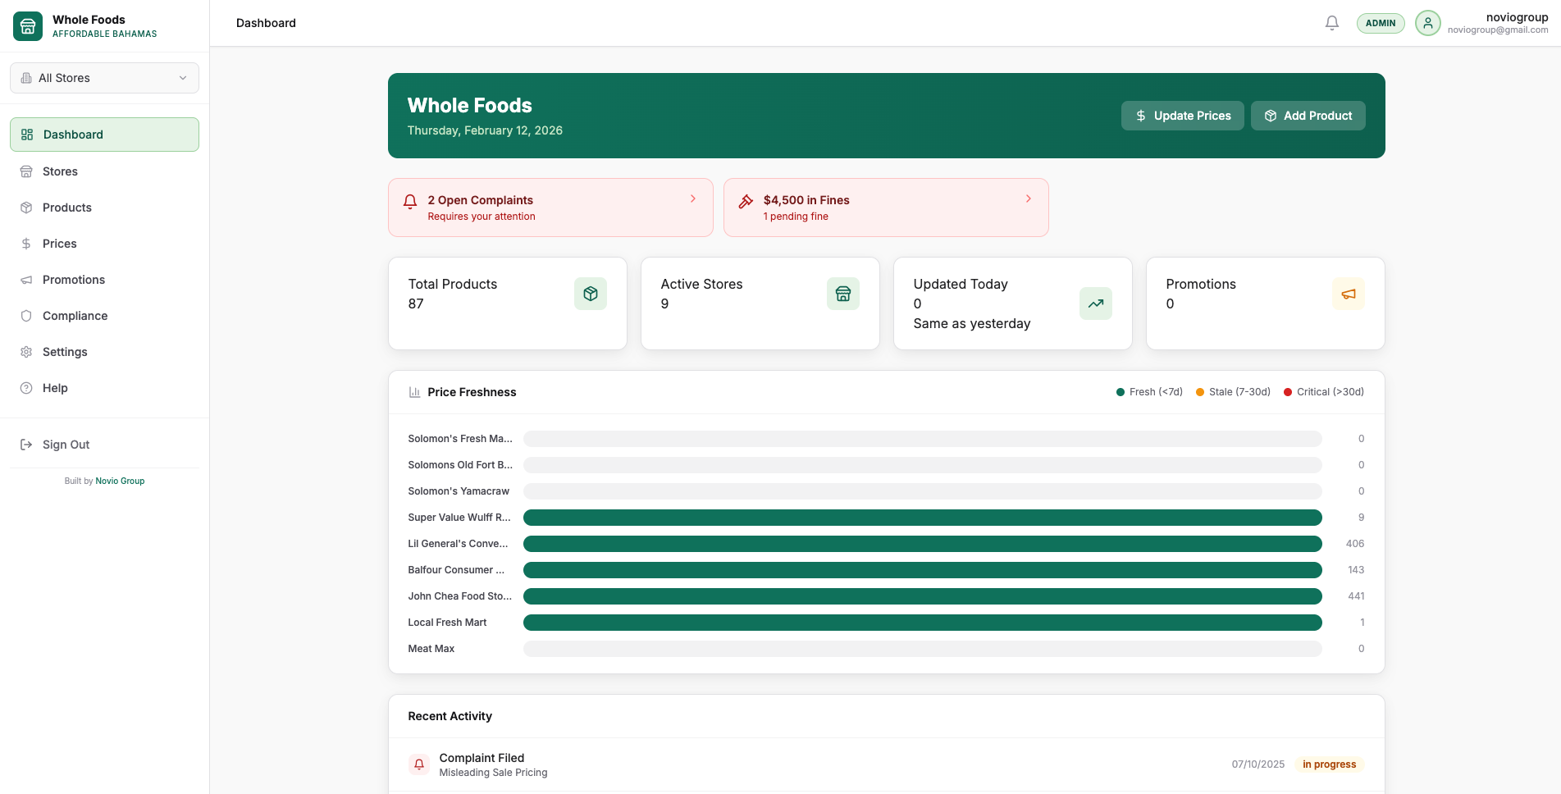Toggle the Fresh legend filter
The height and width of the screenshot is (794, 1561).
(x=1148, y=392)
